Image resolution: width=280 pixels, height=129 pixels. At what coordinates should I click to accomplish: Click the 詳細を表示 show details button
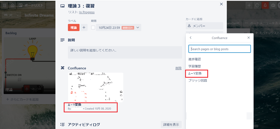171,124
